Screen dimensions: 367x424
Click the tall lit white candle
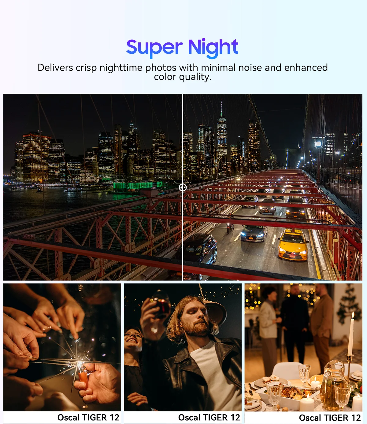(x=351, y=334)
